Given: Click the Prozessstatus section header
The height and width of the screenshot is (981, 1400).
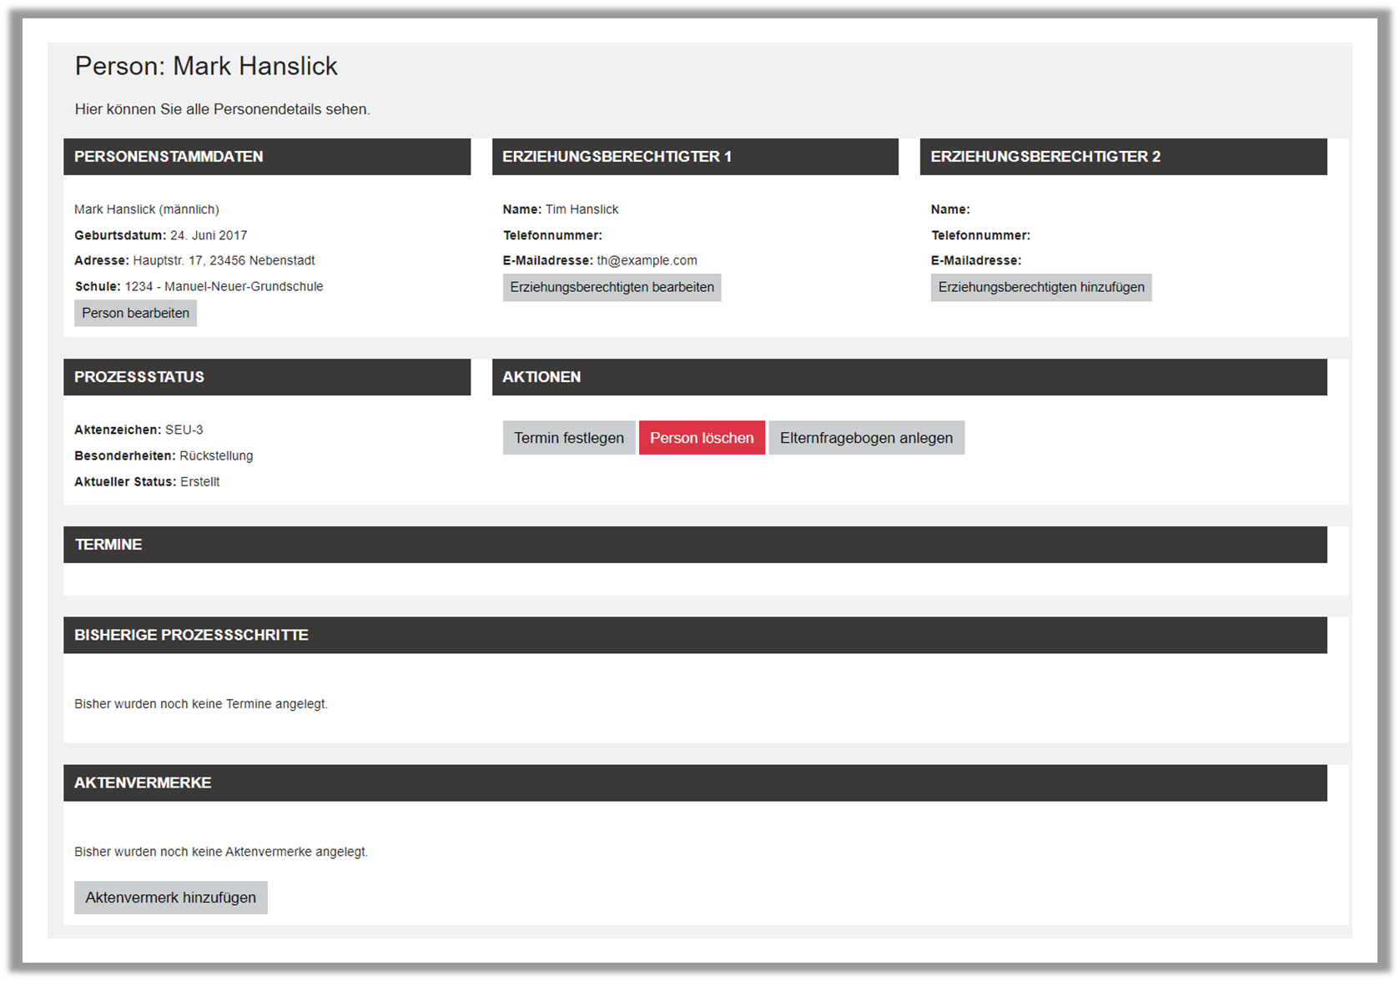Looking at the screenshot, I should tap(266, 377).
